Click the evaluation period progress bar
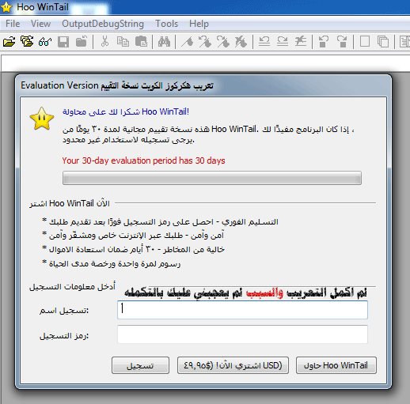410x404 pixels. click(212, 178)
